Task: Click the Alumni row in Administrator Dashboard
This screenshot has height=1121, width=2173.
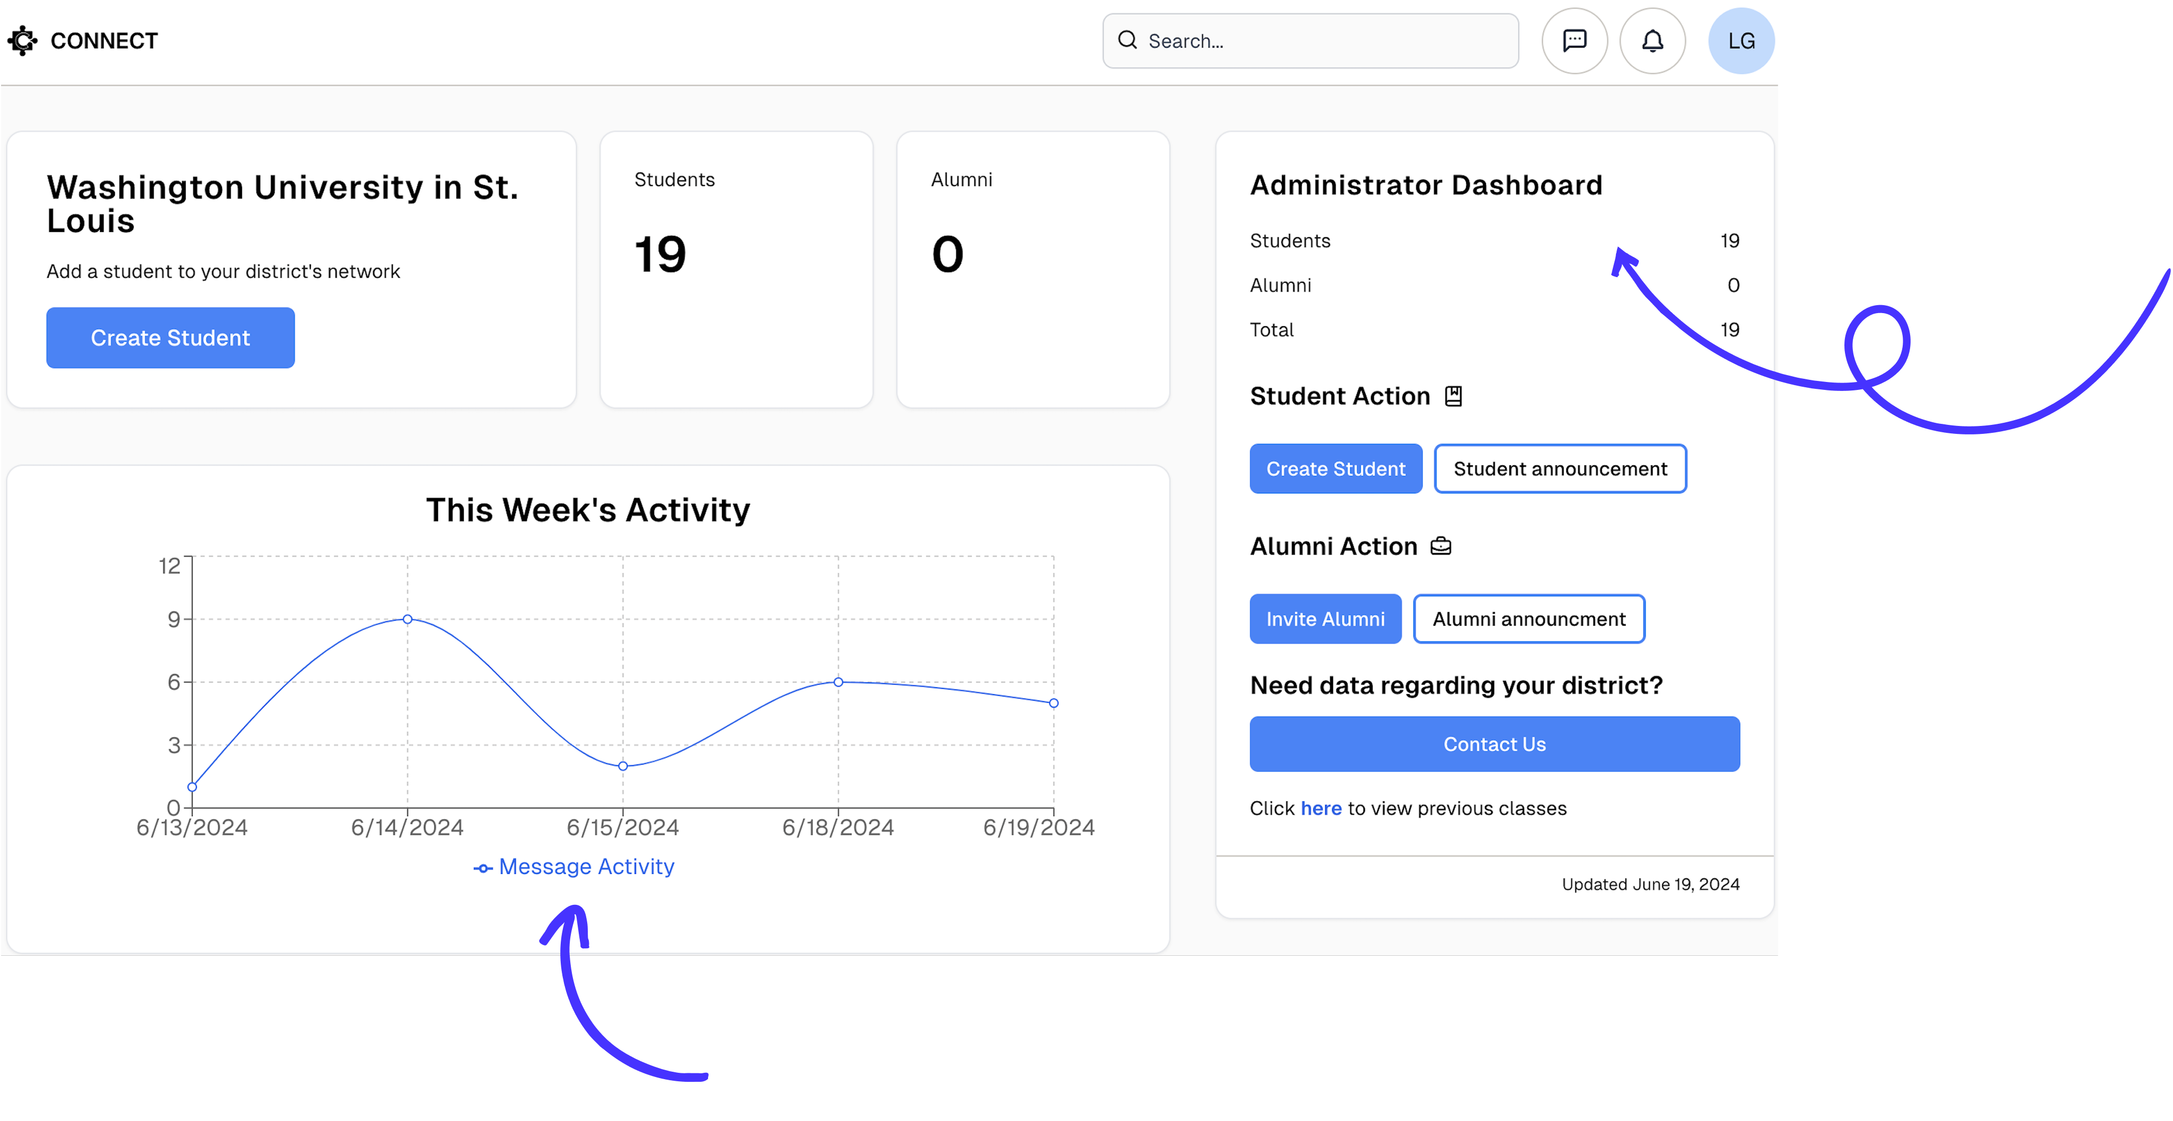Action: point(1494,285)
